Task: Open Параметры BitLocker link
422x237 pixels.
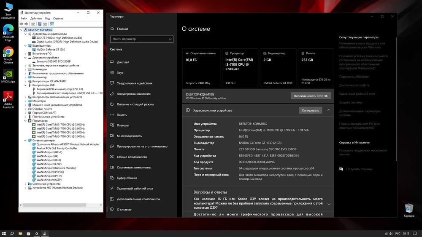Action: pos(354,77)
